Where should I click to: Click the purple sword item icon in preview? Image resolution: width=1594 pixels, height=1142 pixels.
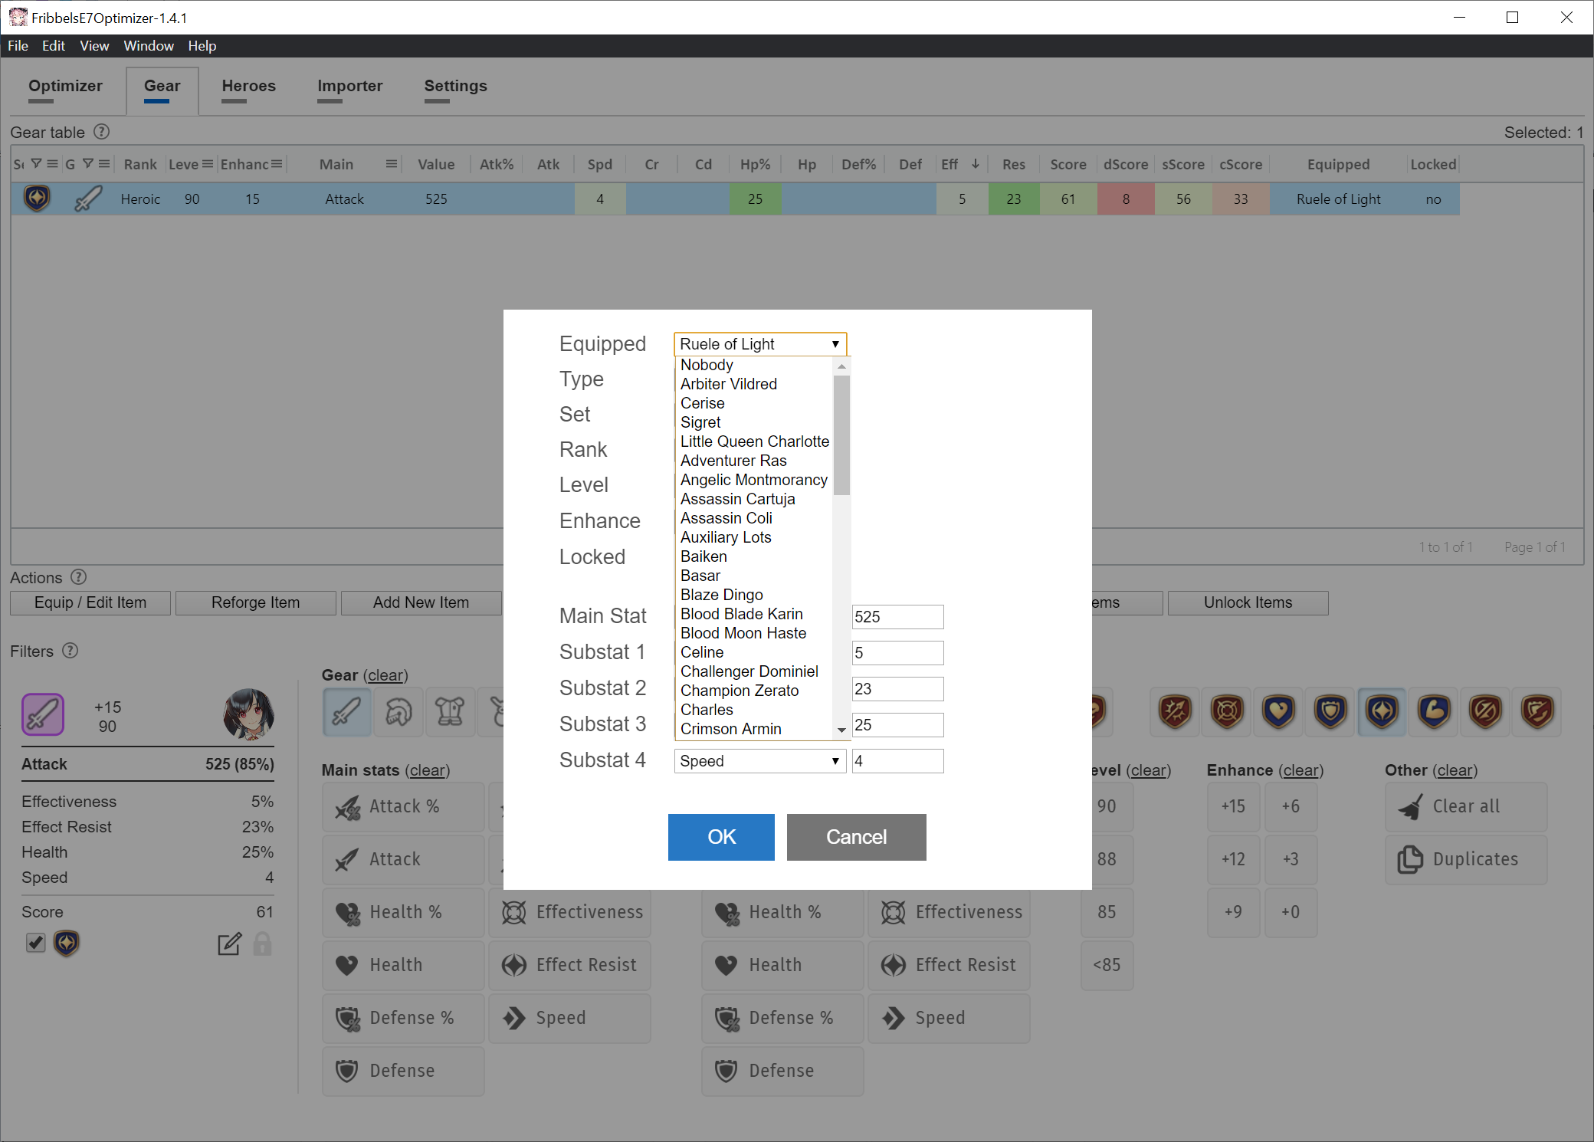[43, 714]
